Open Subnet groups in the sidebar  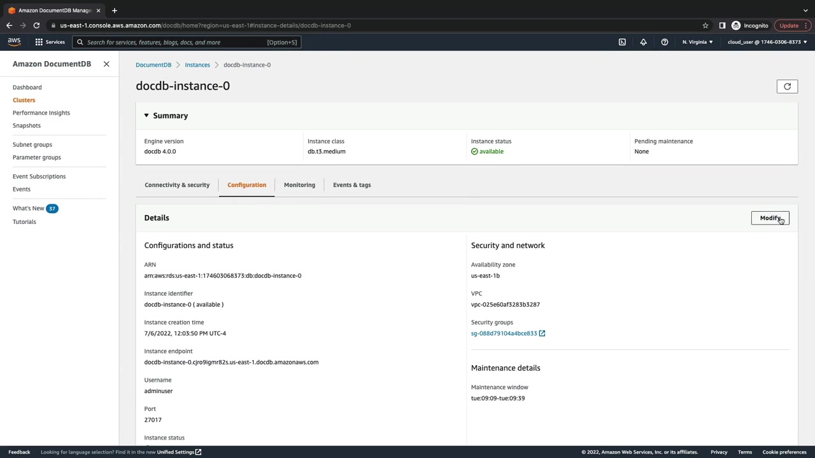pos(32,144)
